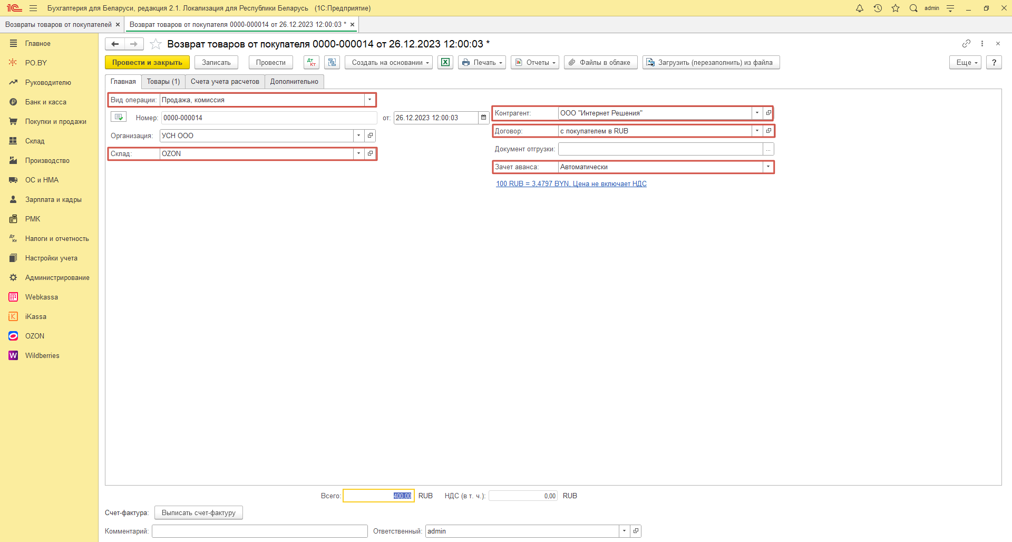Expand Договор dropdown arrow

click(757, 131)
